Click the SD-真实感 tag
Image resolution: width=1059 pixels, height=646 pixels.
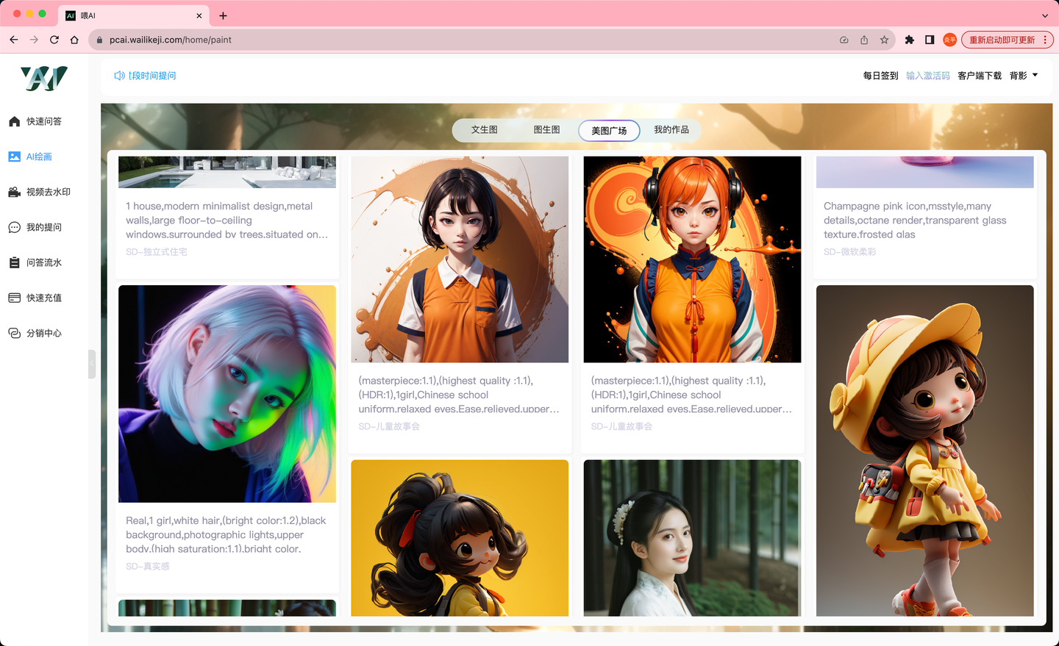tap(148, 567)
